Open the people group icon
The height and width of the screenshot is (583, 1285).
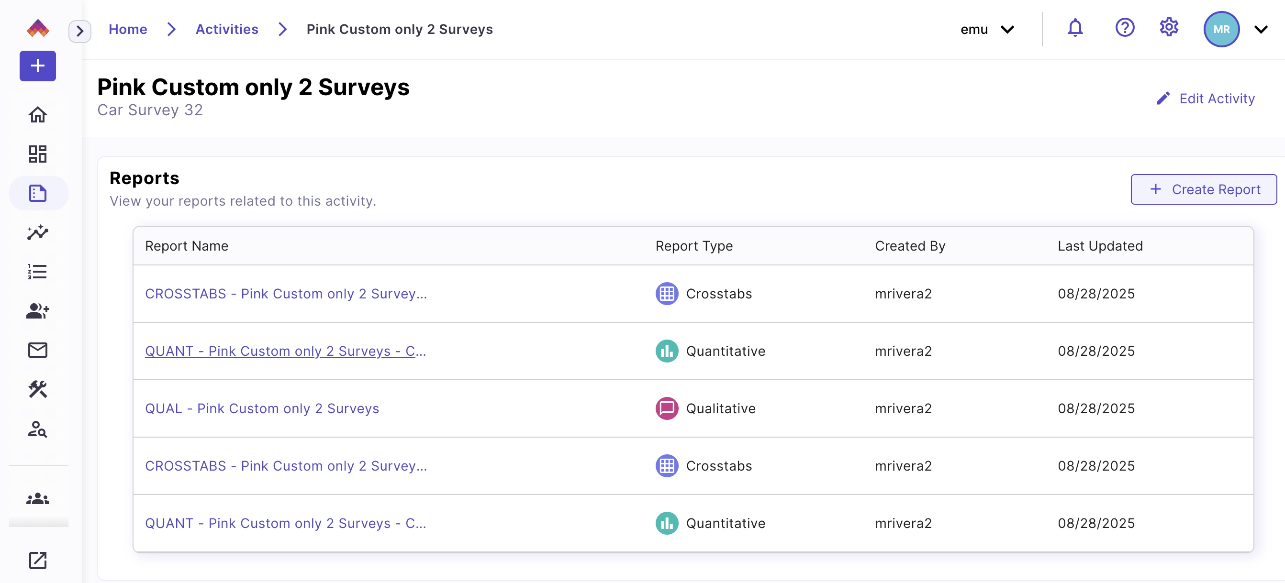pyautogui.click(x=37, y=498)
